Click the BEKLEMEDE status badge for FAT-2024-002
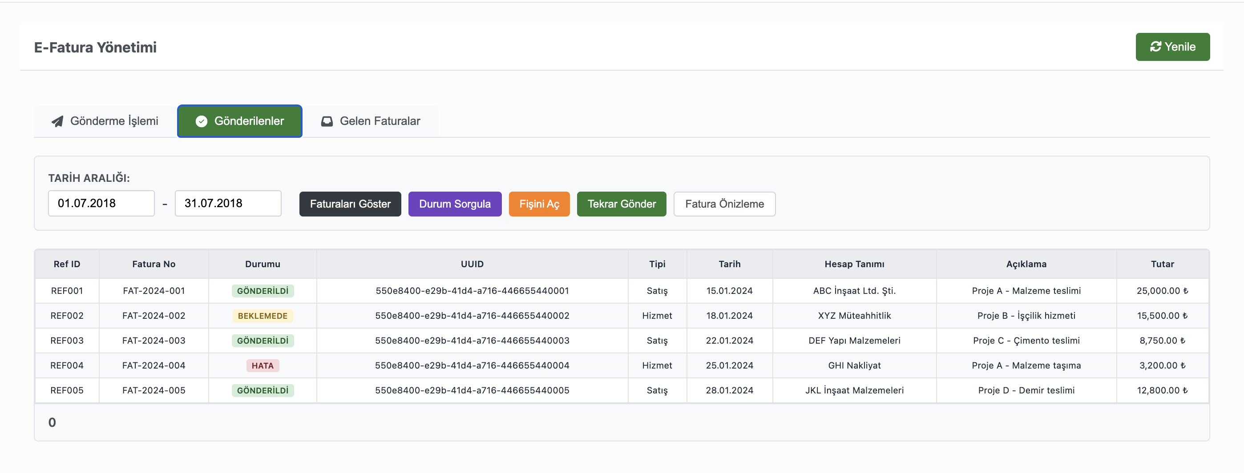The width and height of the screenshot is (1244, 473). (262, 316)
